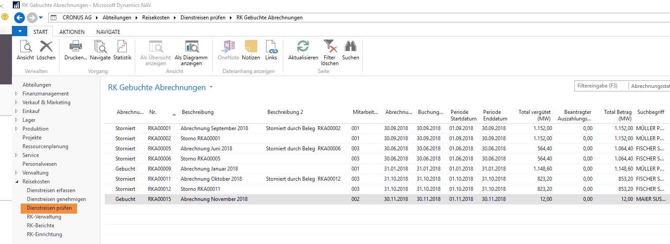The width and height of the screenshot is (670, 244).
Task: Expand the Verkauf & Marketing node
Action: pos(17,102)
